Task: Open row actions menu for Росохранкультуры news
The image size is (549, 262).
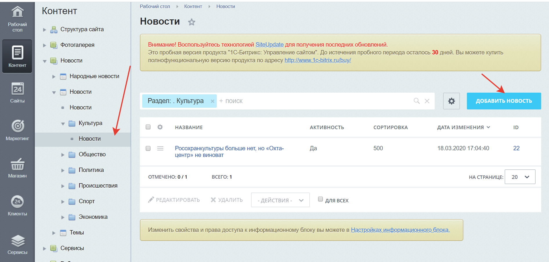Action: click(x=160, y=148)
